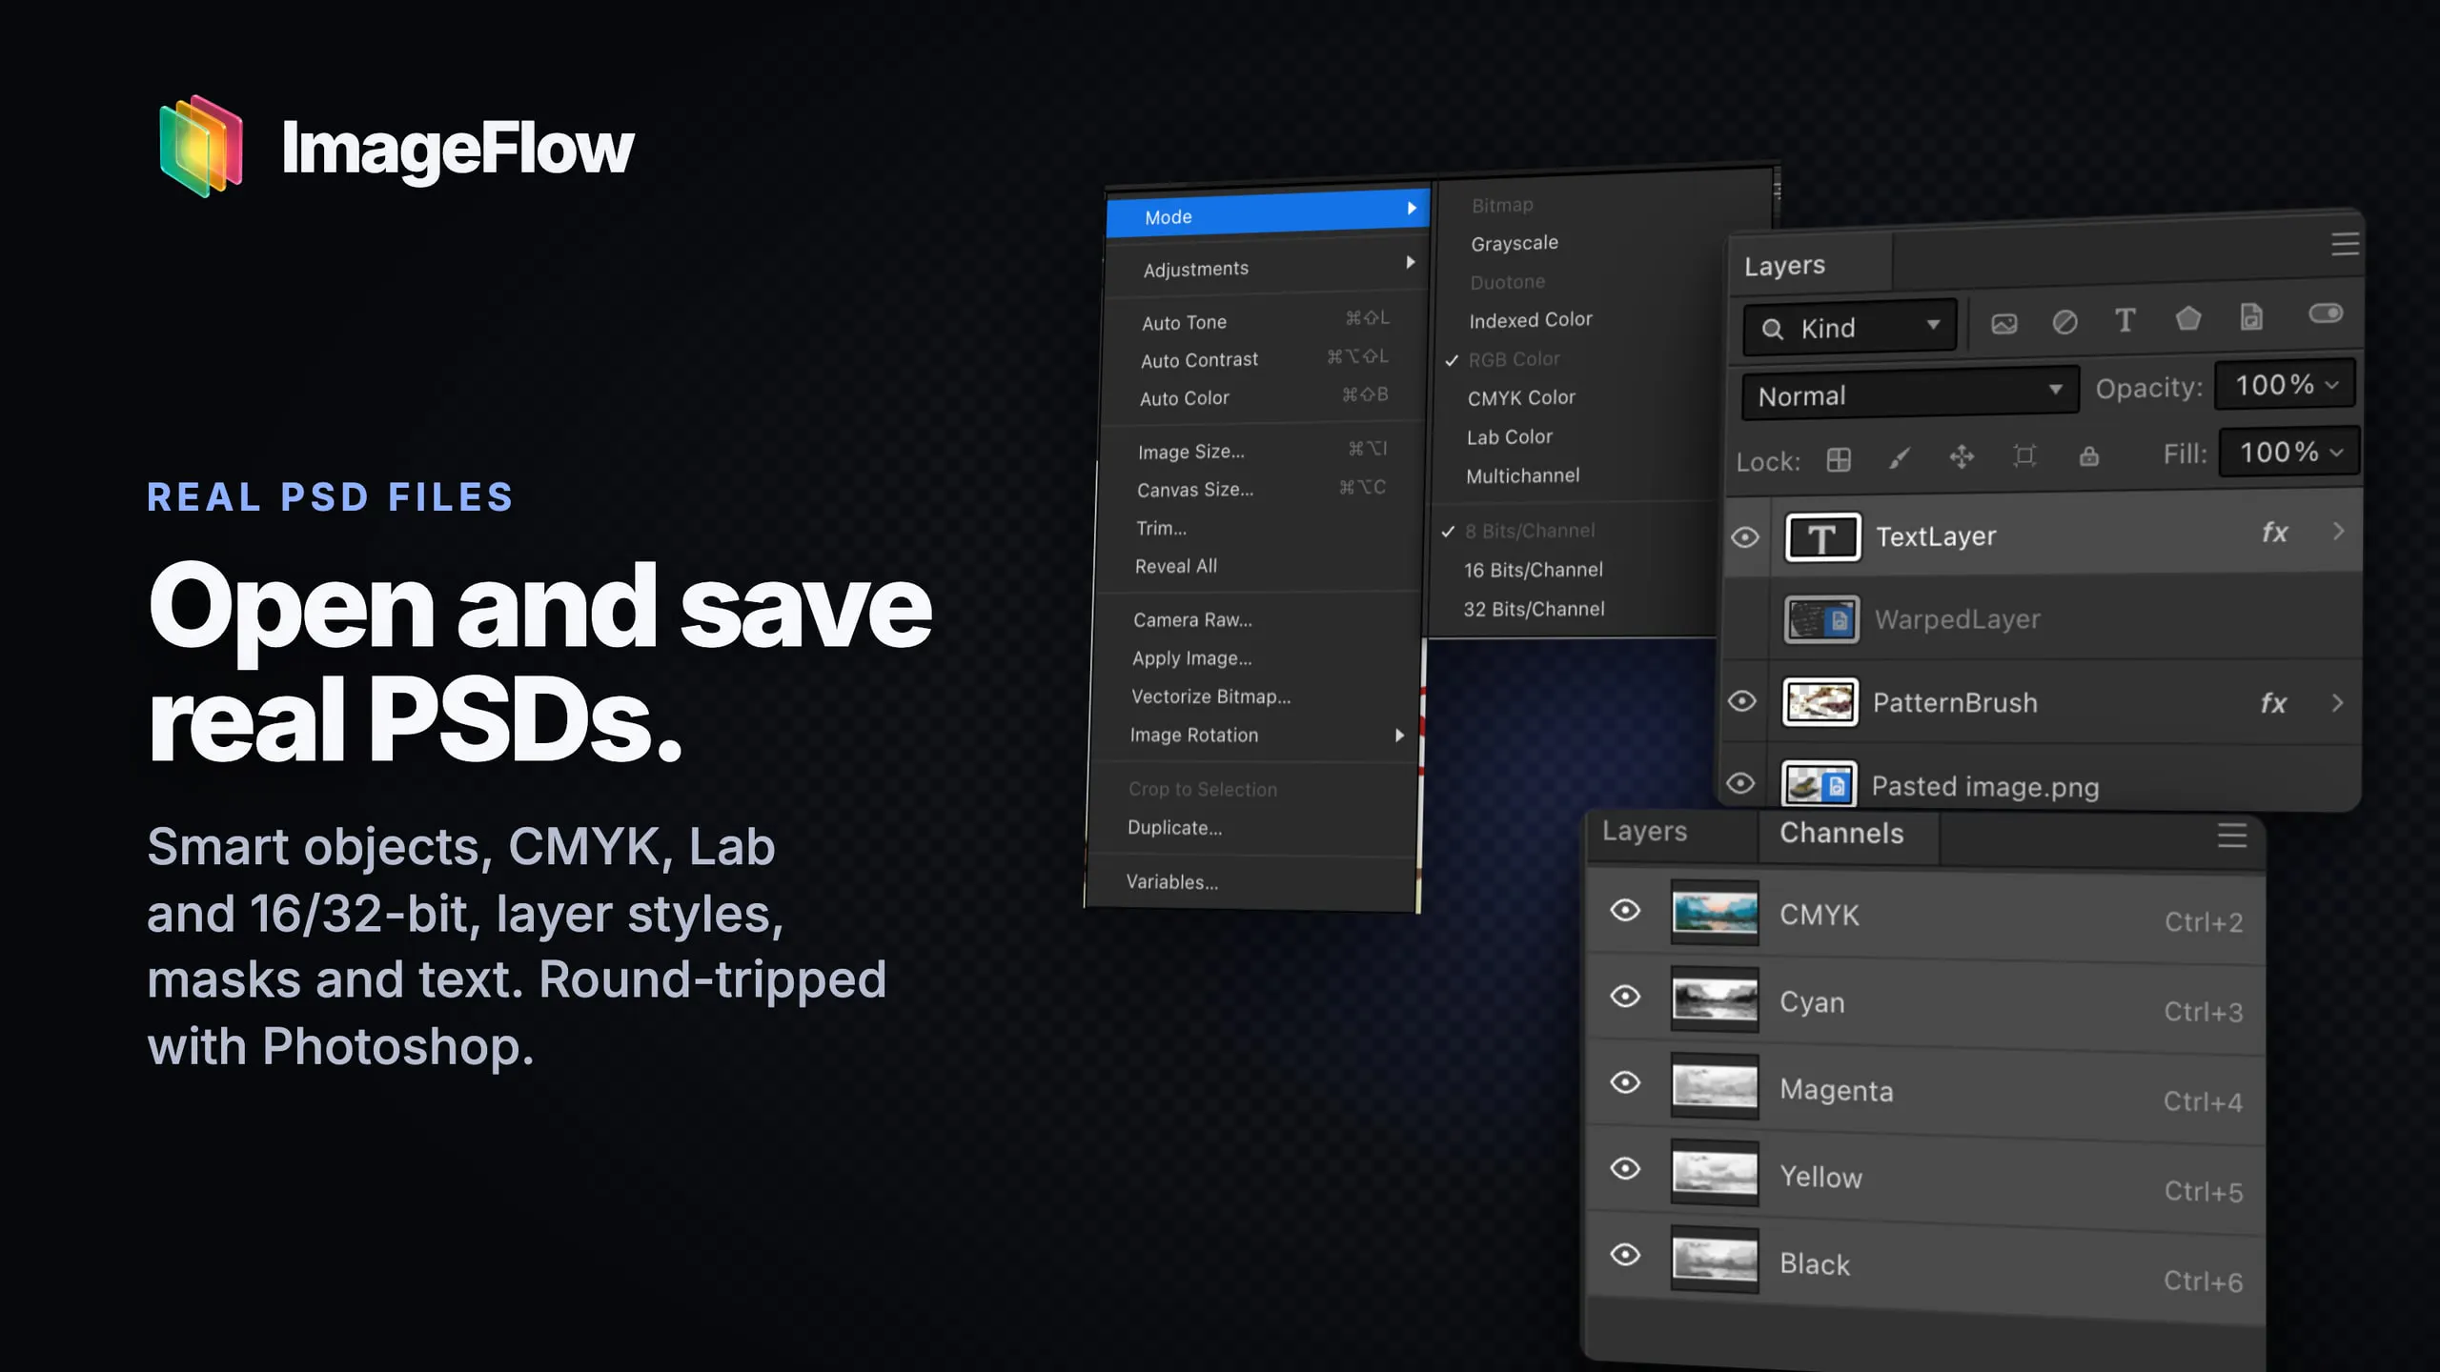Select Cyan channel thumbnail
2440x1372 pixels.
1715,999
